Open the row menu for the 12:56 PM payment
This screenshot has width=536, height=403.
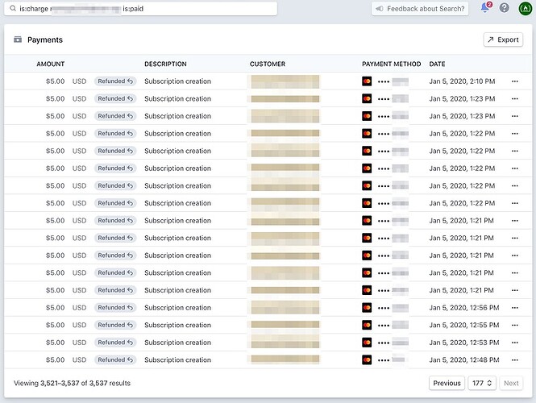[515, 308]
